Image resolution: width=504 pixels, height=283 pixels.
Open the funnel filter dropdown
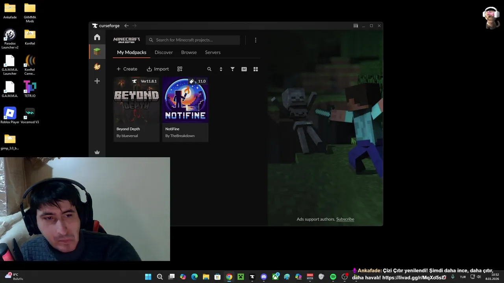(x=232, y=69)
